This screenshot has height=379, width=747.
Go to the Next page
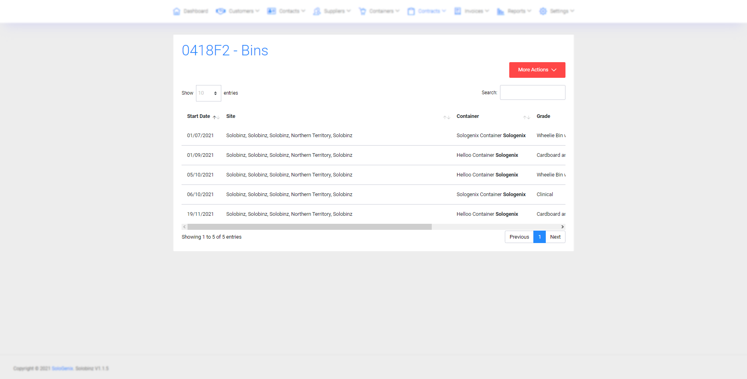555,237
